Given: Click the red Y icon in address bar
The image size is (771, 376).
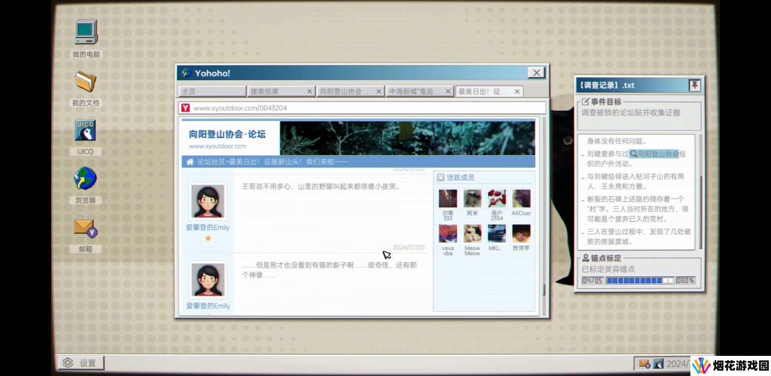Looking at the screenshot, I should (x=185, y=108).
